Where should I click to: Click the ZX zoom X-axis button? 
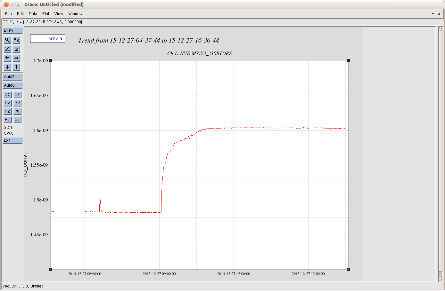click(x=8, y=95)
